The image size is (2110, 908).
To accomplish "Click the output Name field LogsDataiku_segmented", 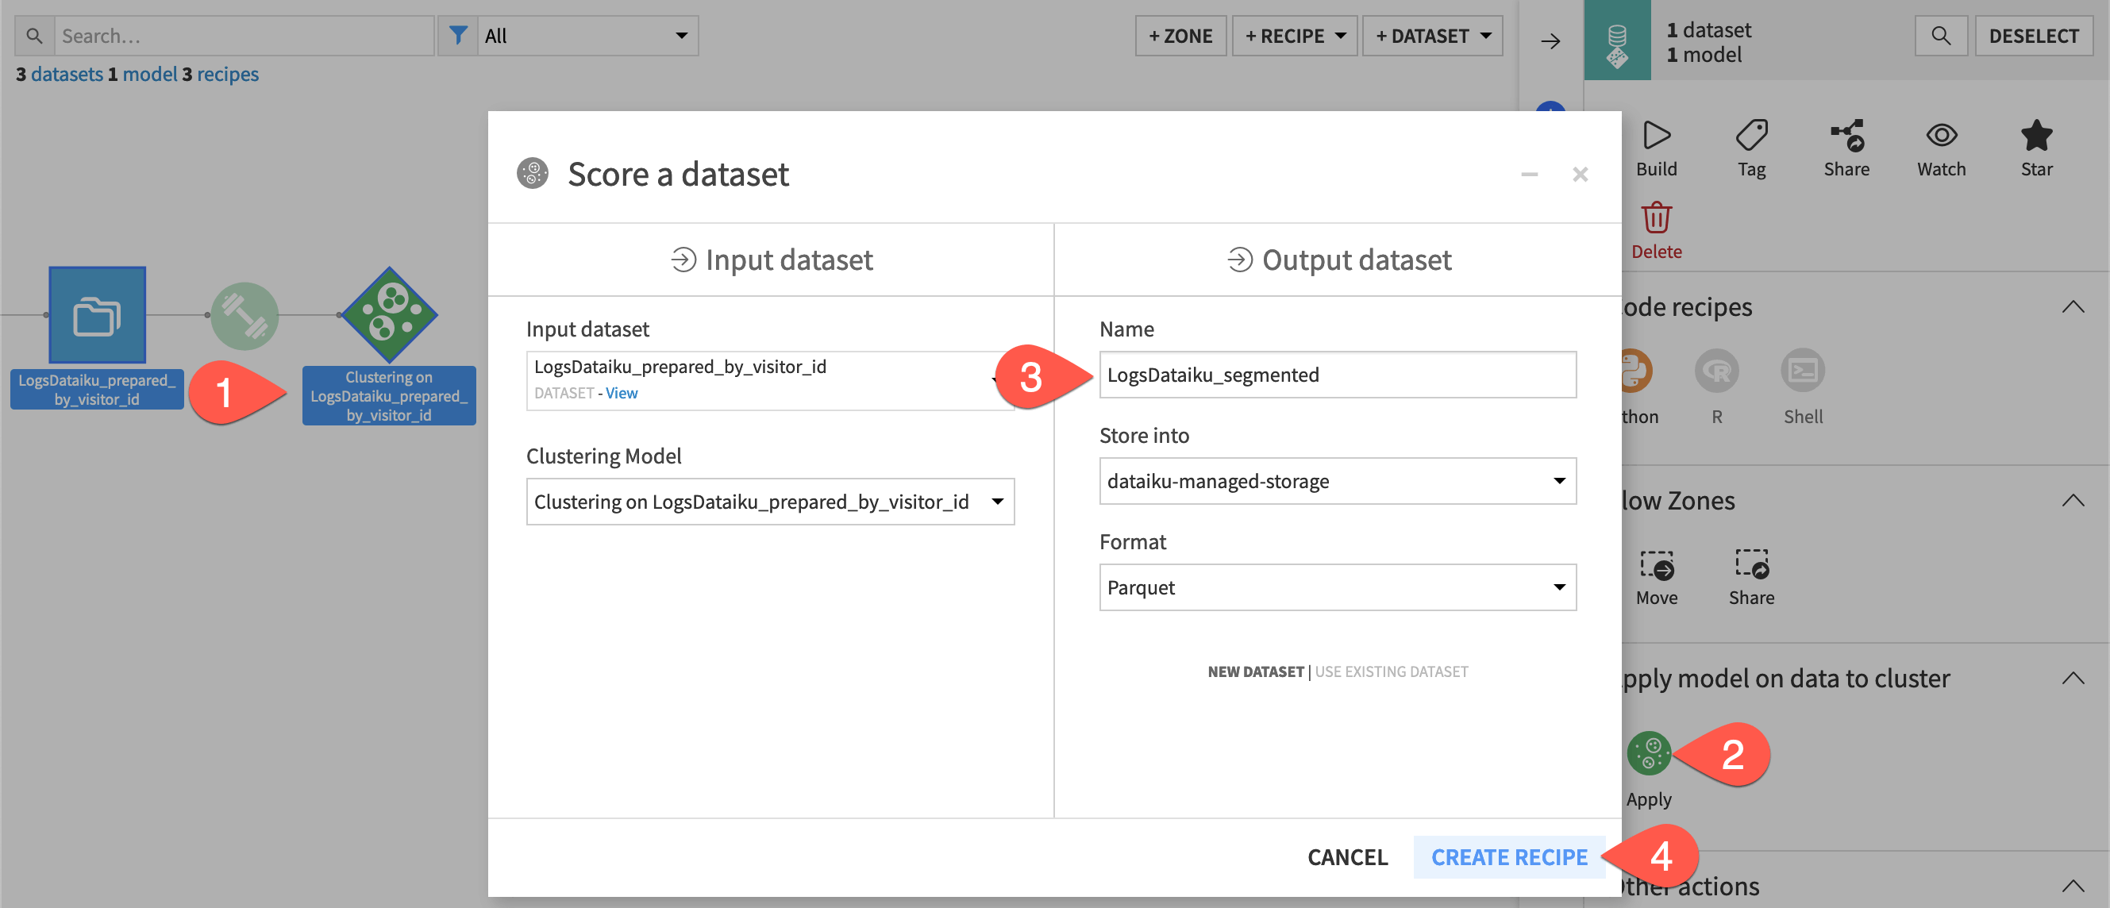I will [1338, 374].
